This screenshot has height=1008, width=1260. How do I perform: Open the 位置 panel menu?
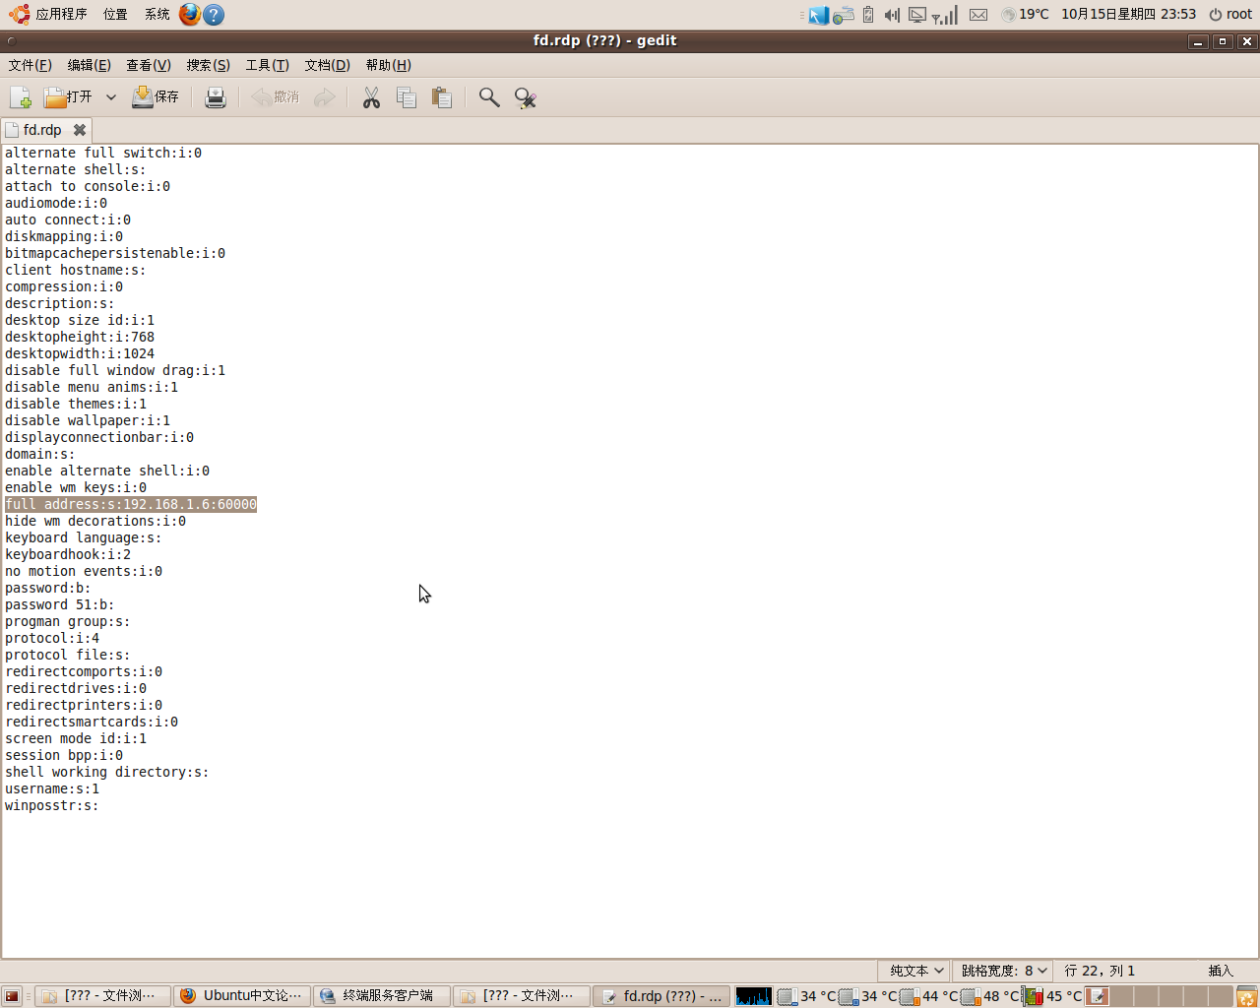(116, 14)
